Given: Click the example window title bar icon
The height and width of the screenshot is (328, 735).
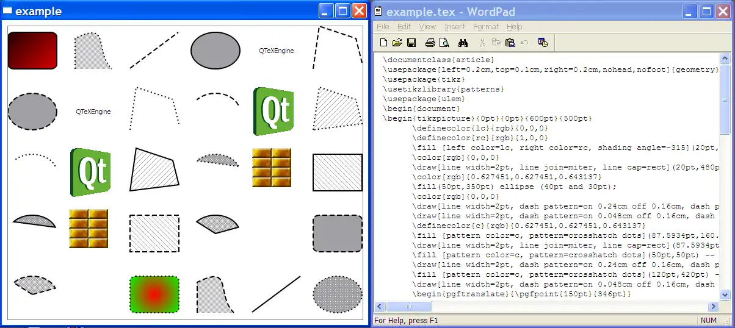Looking at the screenshot, I should point(8,11).
